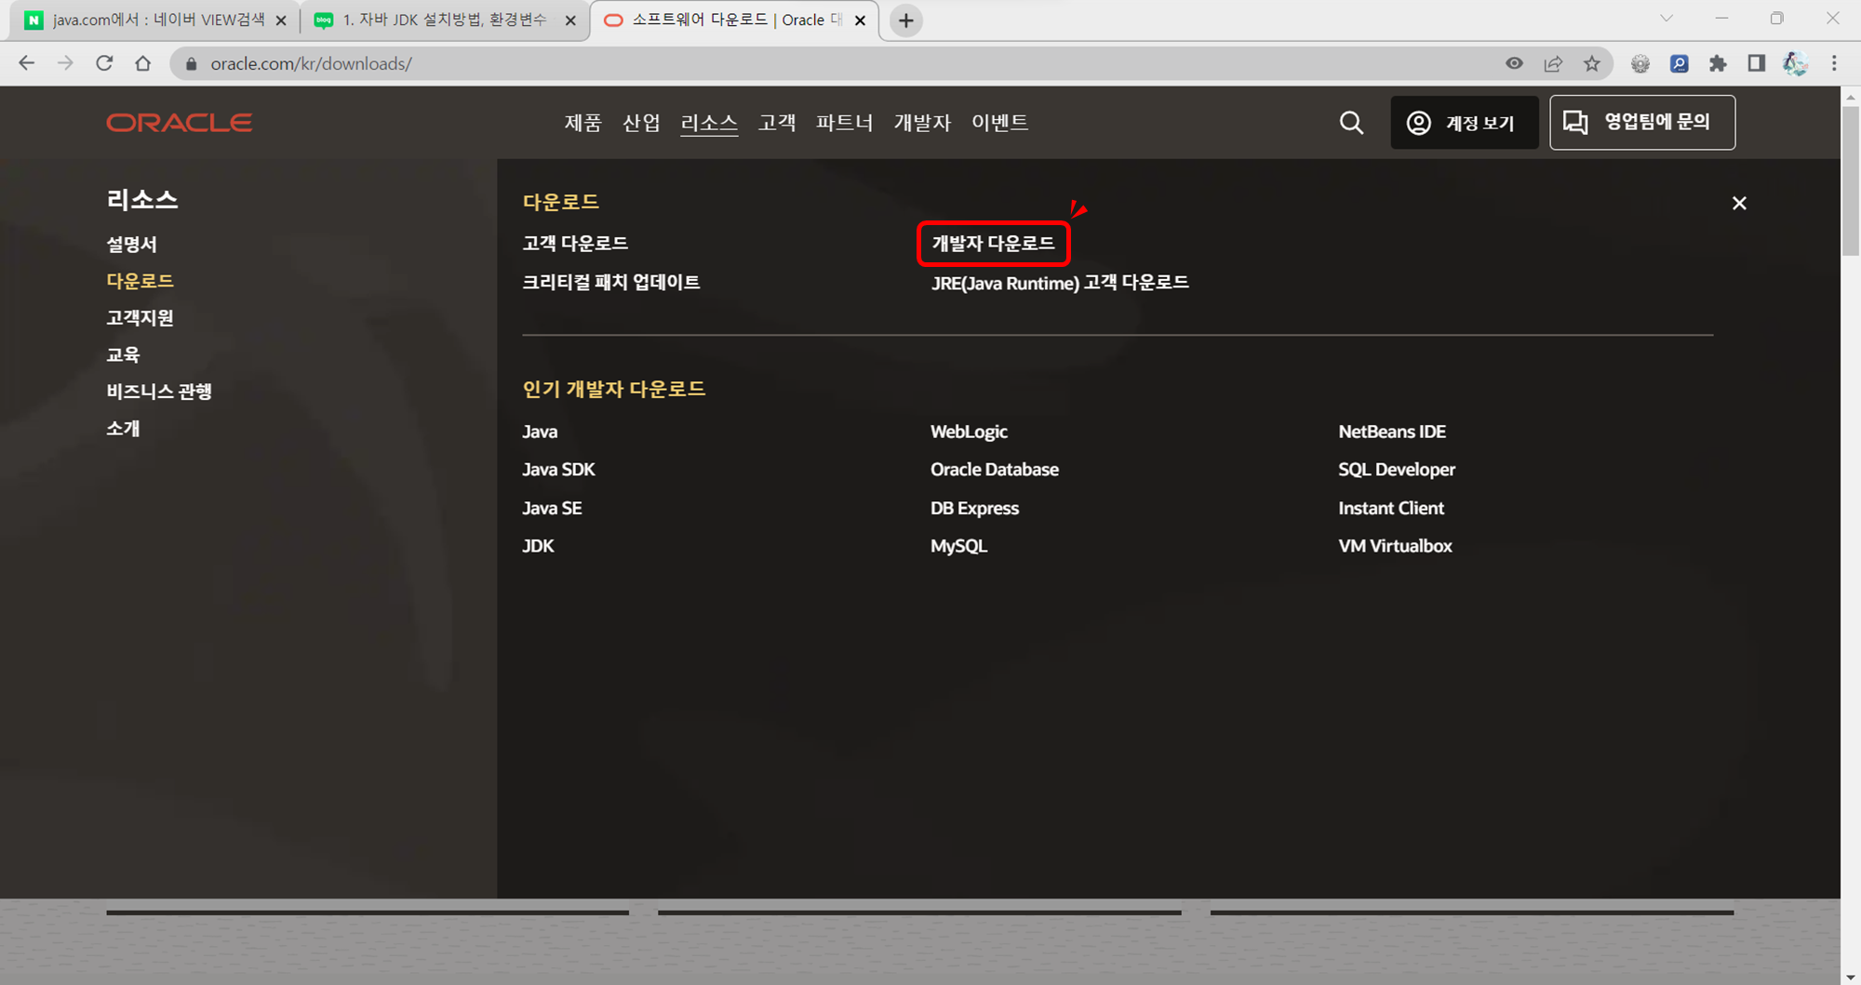Select 소개 in the sidebar
The width and height of the screenshot is (1861, 985).
(123, 429)
